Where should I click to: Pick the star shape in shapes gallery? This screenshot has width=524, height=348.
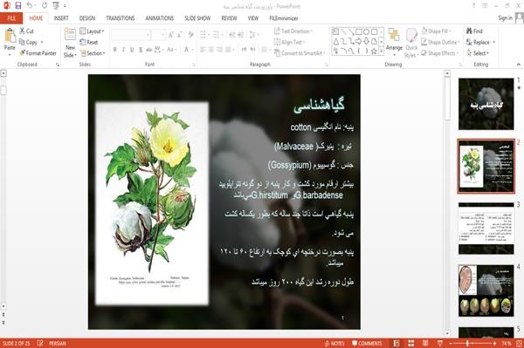tap(374, 51)
